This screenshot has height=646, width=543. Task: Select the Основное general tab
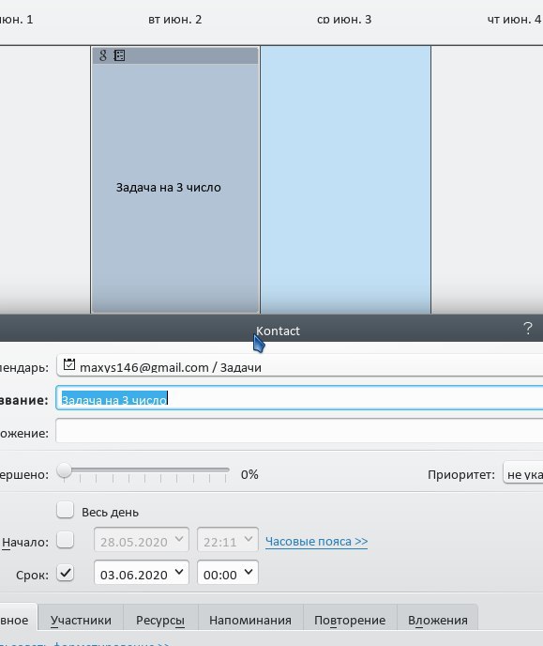[18, 618]
